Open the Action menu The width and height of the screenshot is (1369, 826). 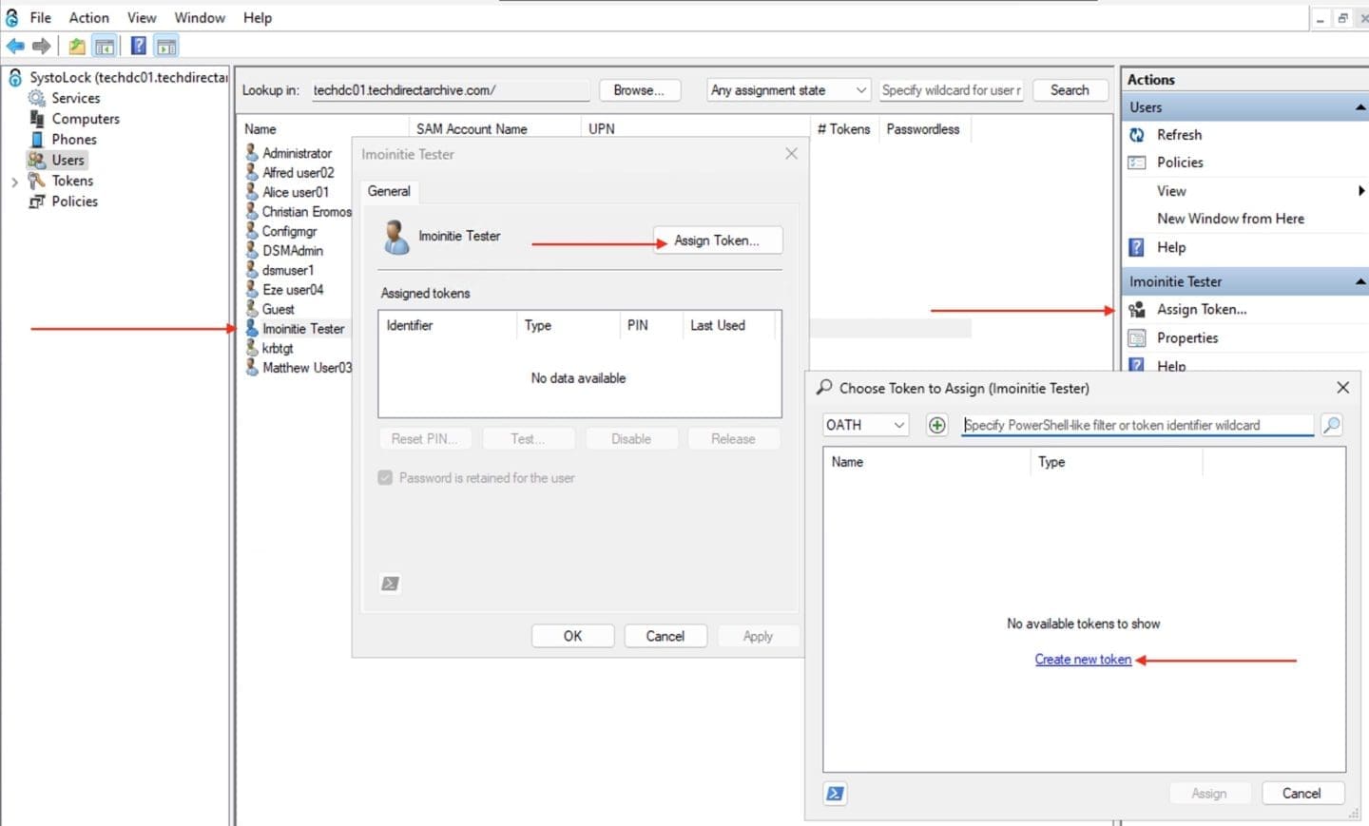[x=88, y=17]
